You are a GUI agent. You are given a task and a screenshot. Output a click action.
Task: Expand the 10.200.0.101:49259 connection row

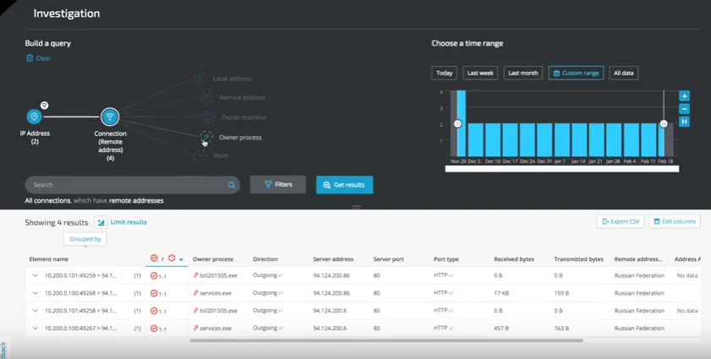[x=35, y=275]
